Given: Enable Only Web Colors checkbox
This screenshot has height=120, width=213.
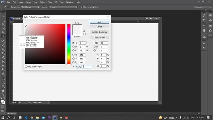Looking at the screenshot, I should [26, 67].
